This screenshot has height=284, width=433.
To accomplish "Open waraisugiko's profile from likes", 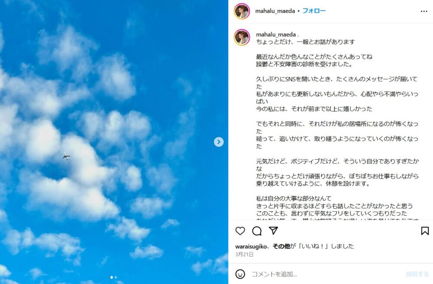I will (x=251, y=246).
